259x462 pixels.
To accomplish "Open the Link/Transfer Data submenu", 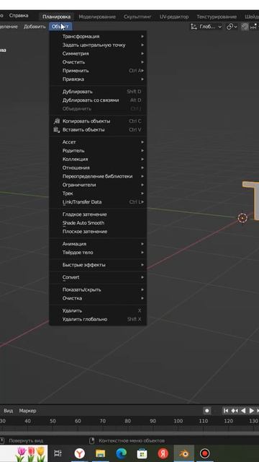I will tap(98, 202).
